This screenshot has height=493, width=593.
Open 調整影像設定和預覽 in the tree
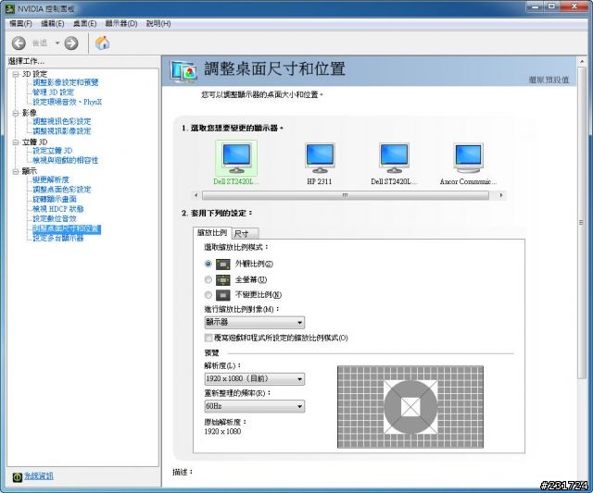(66, 82)
